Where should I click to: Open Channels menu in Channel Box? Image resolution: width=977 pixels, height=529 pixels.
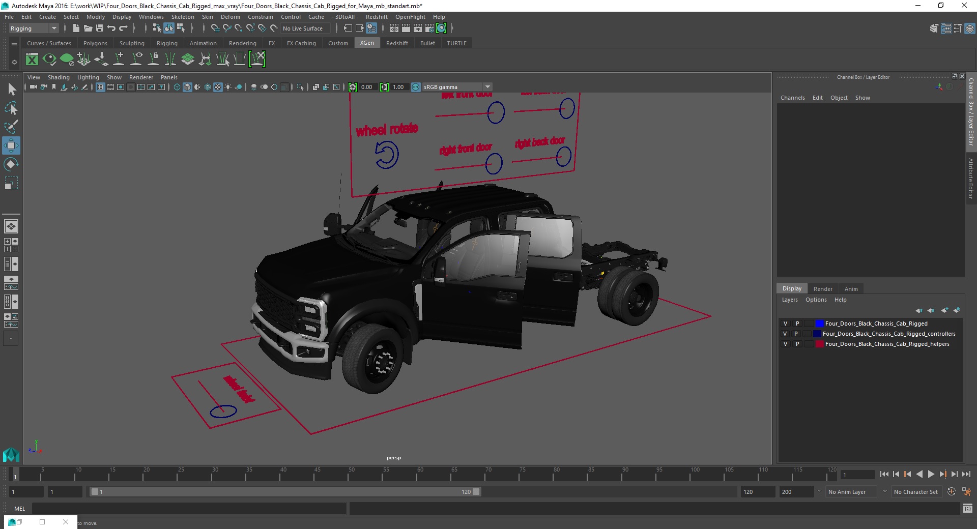coord(792,98)
